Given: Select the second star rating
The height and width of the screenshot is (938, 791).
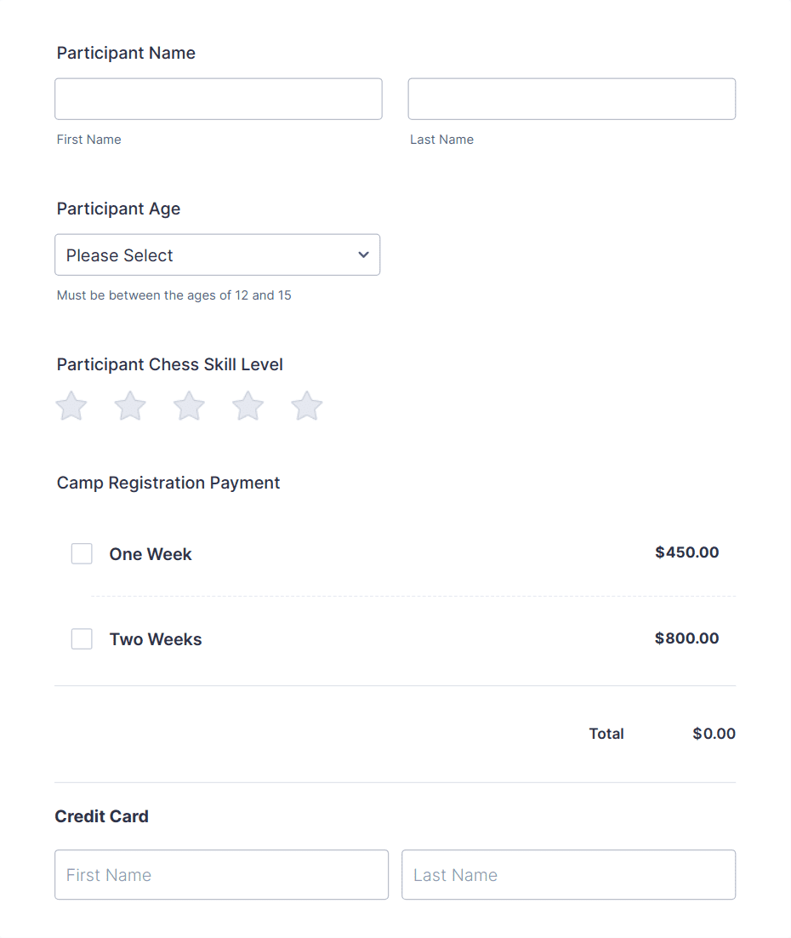Looking at the screenshot, I should click(129, 406).
